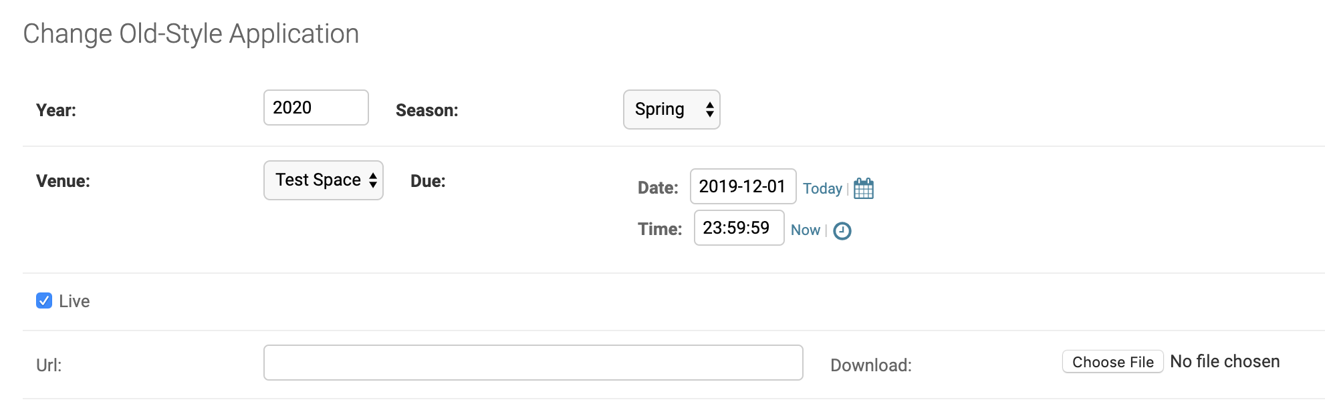1325x418 pixels.
Task: Focus the empty Url text field
Action: pos(533,363)
